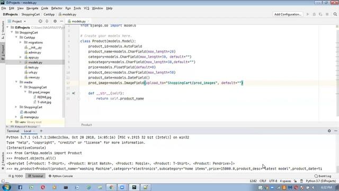339x191 pixels.
Task: Open the Refactor menu
Action: (57, 8)
